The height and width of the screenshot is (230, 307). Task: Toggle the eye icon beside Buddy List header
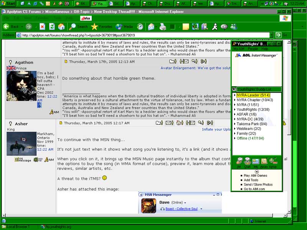[x=234, y=89]
